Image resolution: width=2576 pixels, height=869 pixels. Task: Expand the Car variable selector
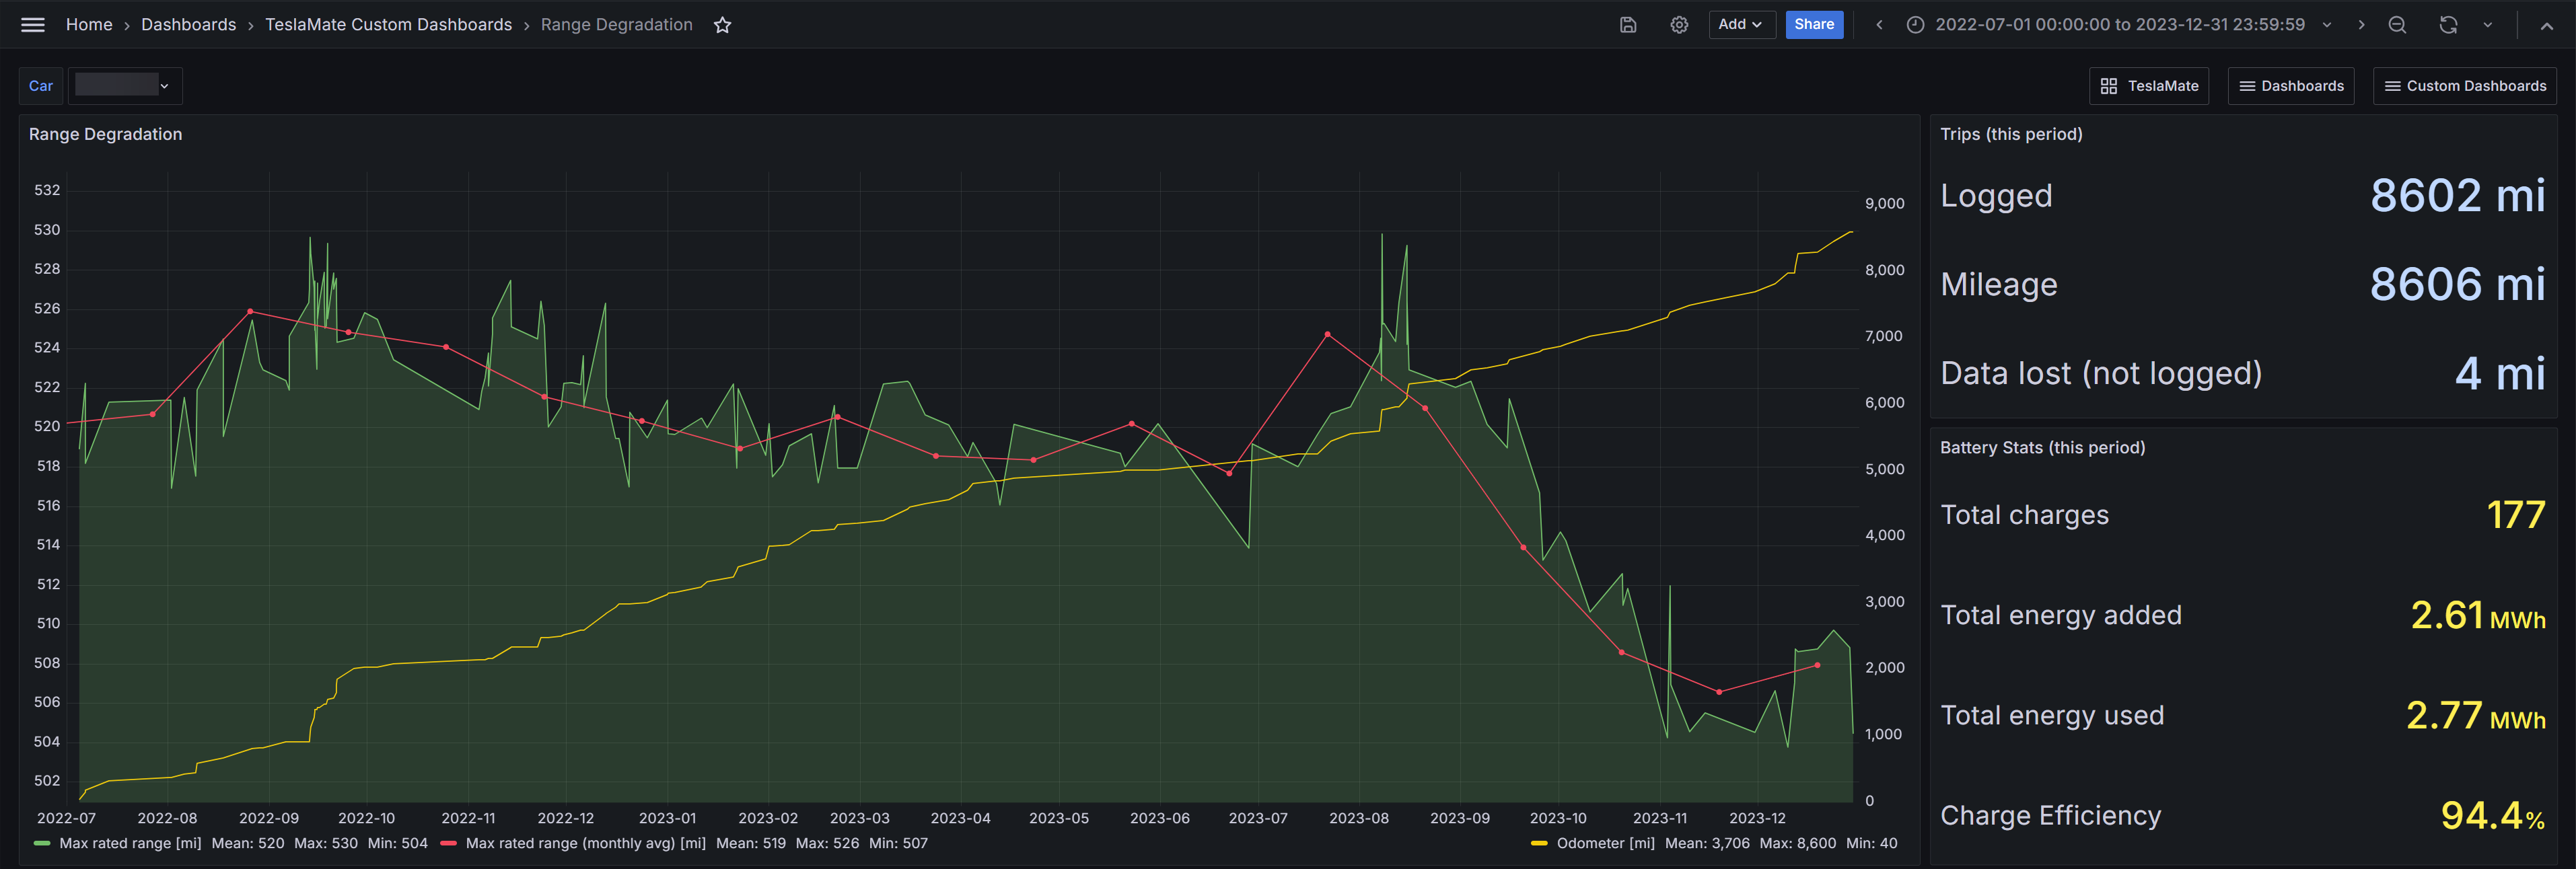tap(124, 86)
